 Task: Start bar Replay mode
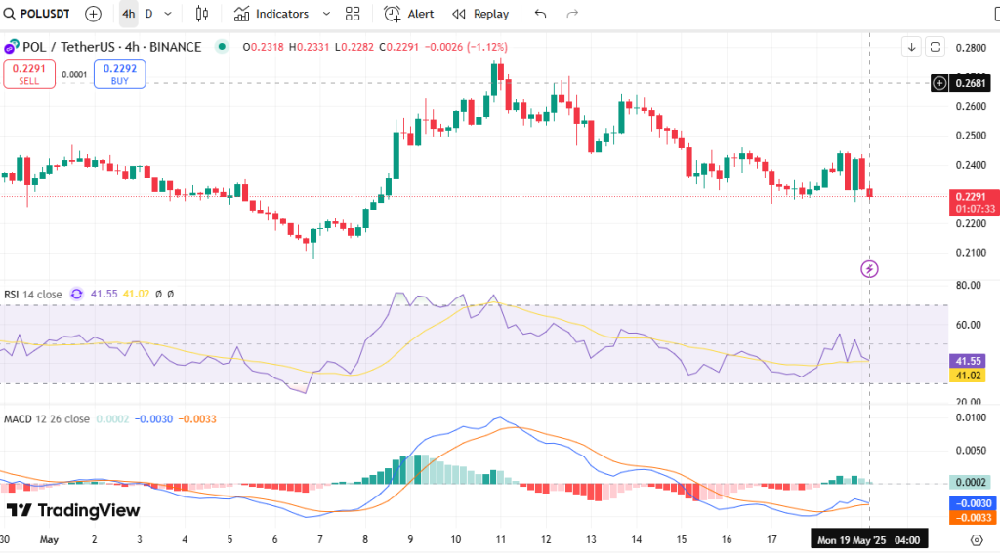pos(480,14)
